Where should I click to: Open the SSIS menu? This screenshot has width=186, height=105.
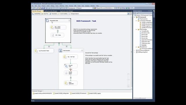click(x=75, y=6)
